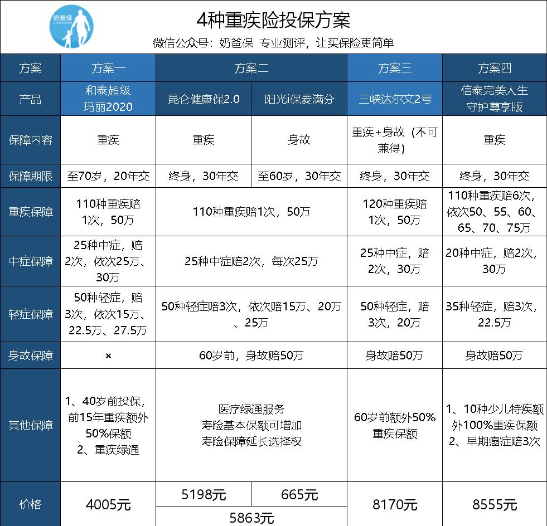This screenshot has height=526, width=547.
Task: Click the 身故保障 row label
Action: click(30, 355)
